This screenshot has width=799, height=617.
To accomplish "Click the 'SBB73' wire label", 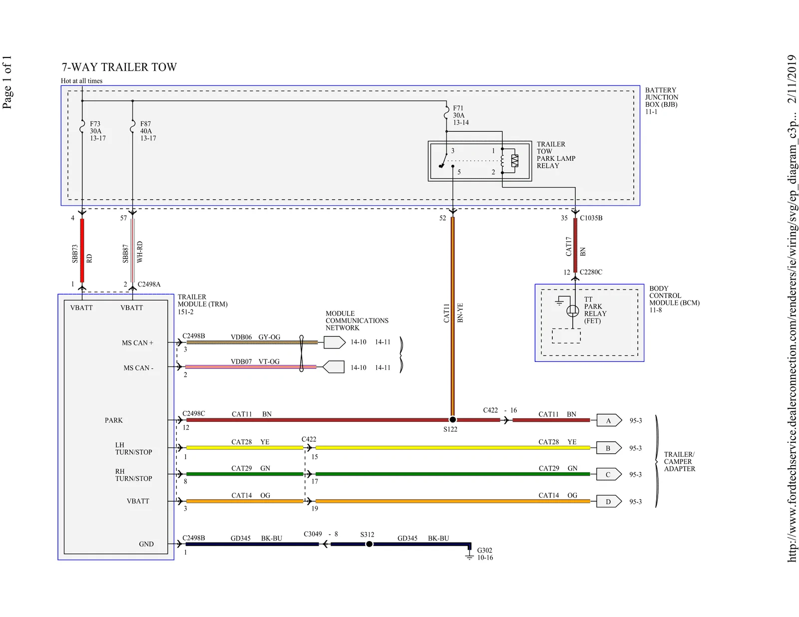I will click(75, 254).
